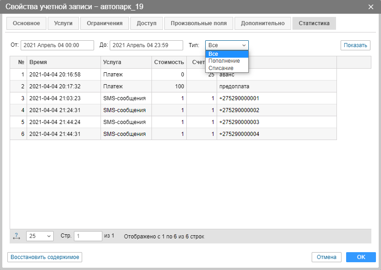Confirm with the OK button
This screenshot has height=270, width=381.
[x=361, y=257]
